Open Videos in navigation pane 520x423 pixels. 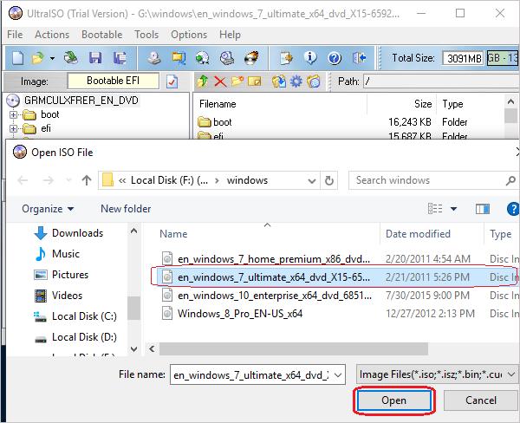tap(58, 296)
